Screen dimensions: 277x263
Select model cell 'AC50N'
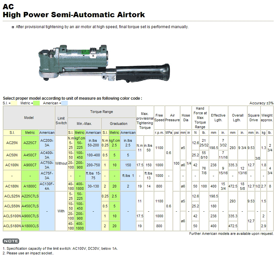[x=12, y=155]
